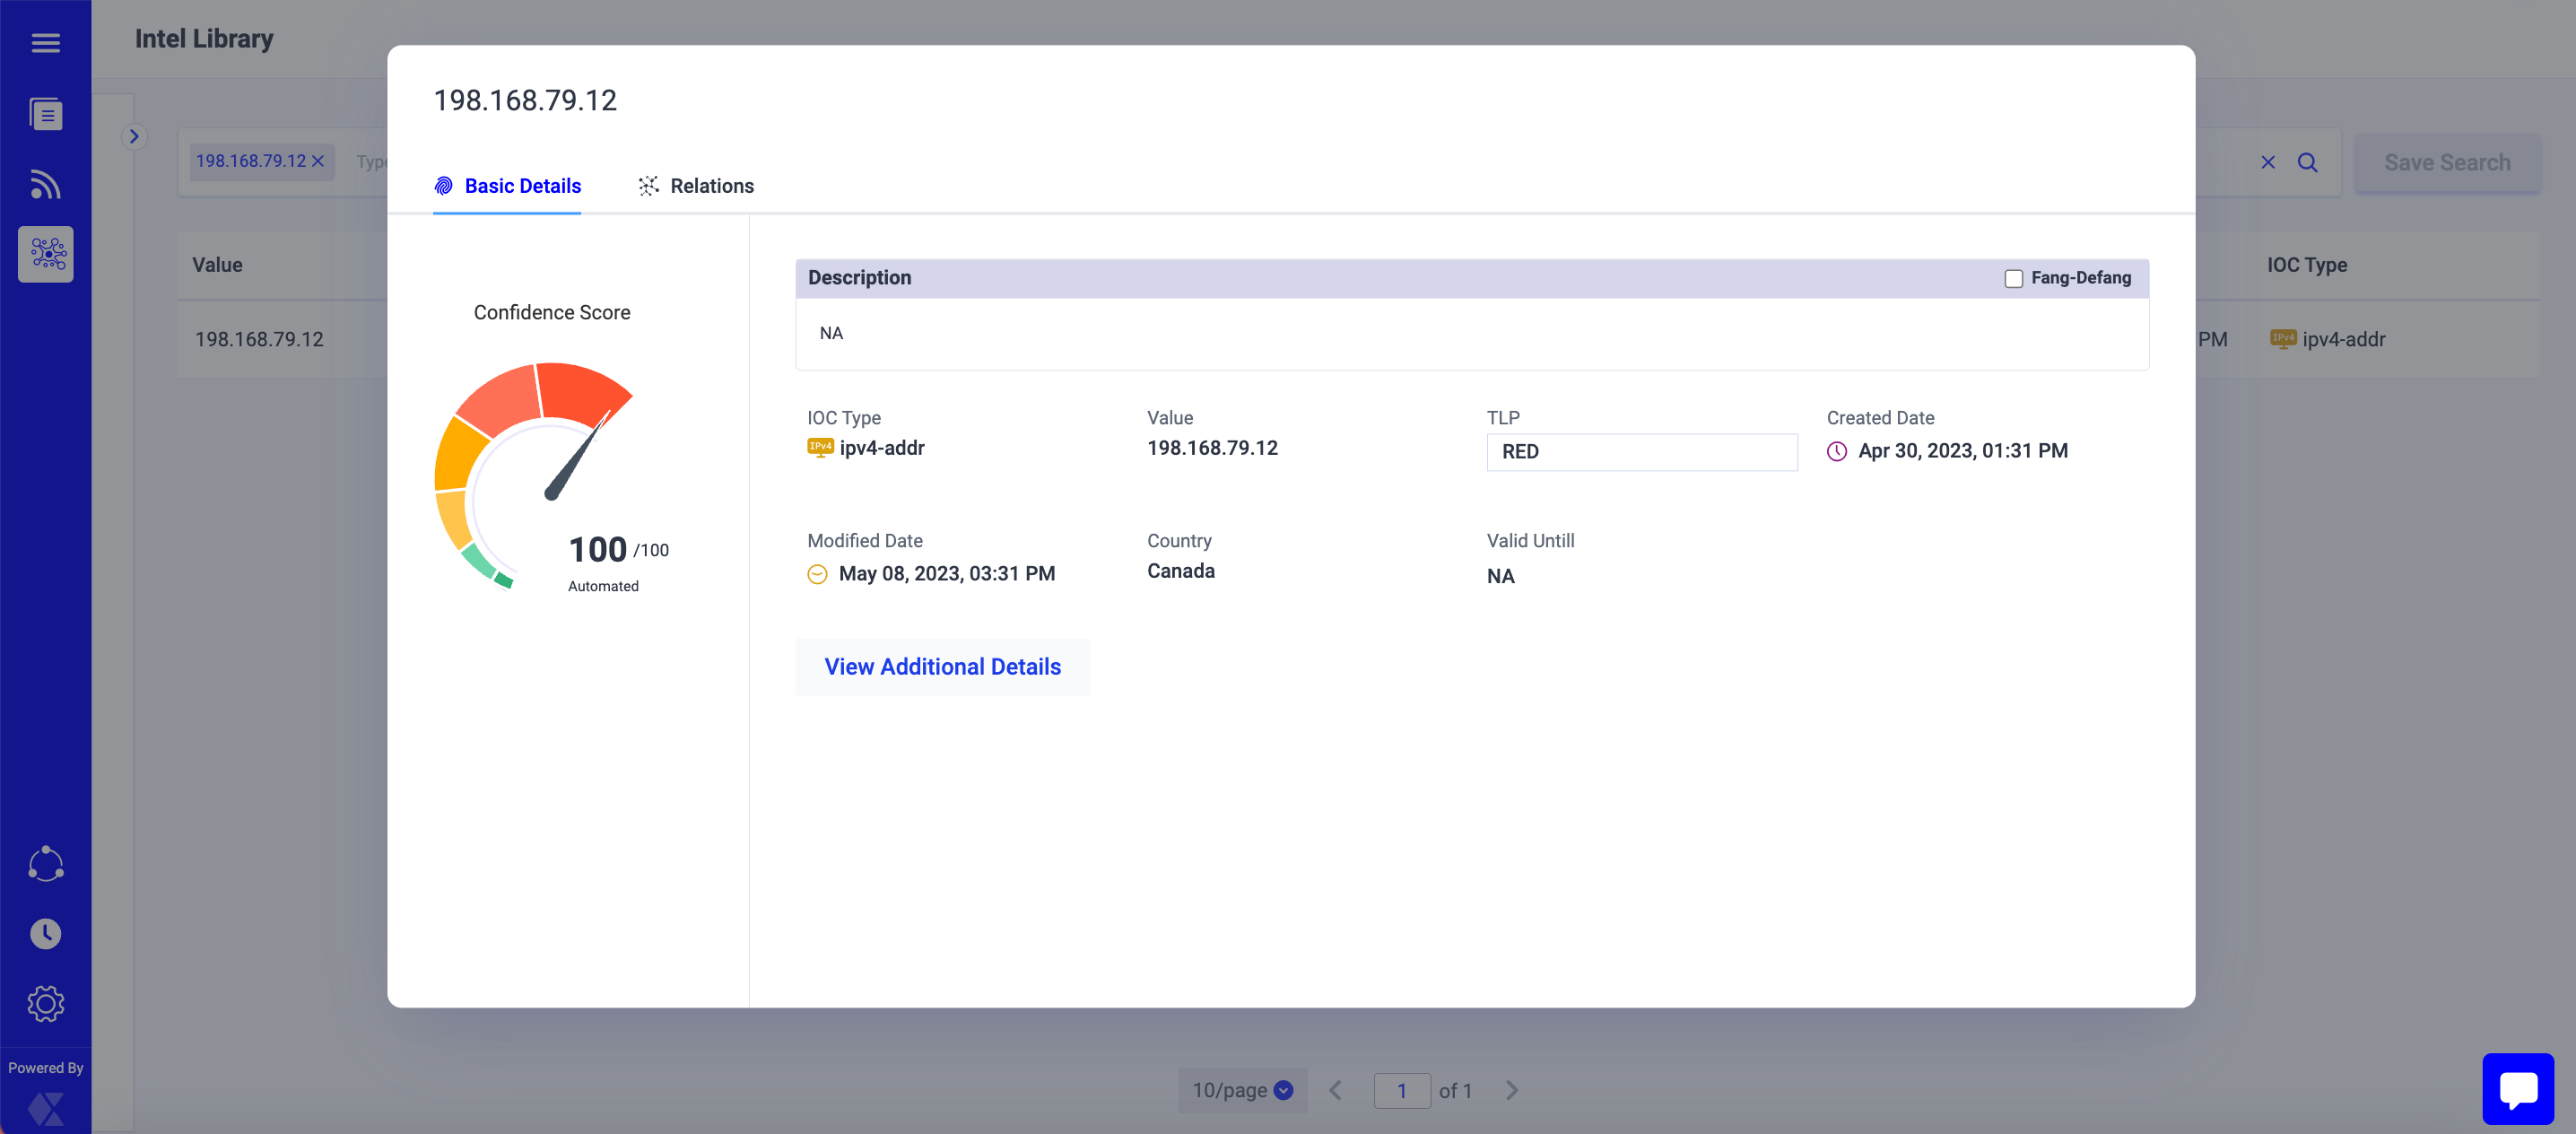Open the hamburger menu icon
This screenshot has height=1134, width=2576.
tap(45, 42)
